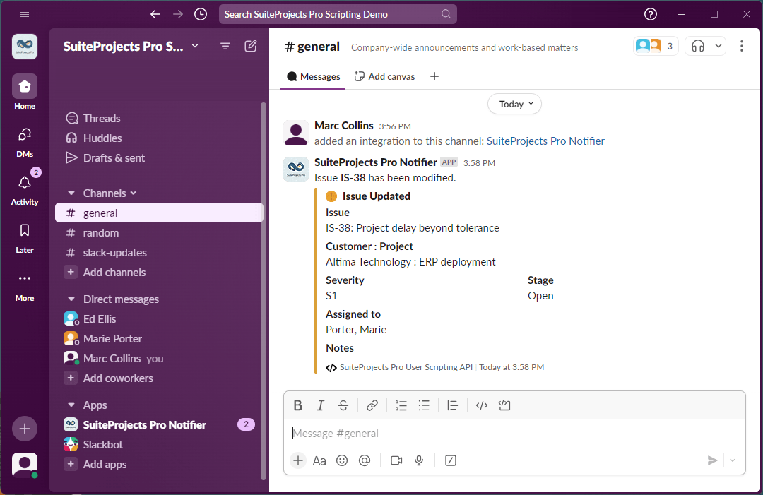Open huddle options dropdown arrow
Viewport: 763px width, 495px height.
pos(718,46)
